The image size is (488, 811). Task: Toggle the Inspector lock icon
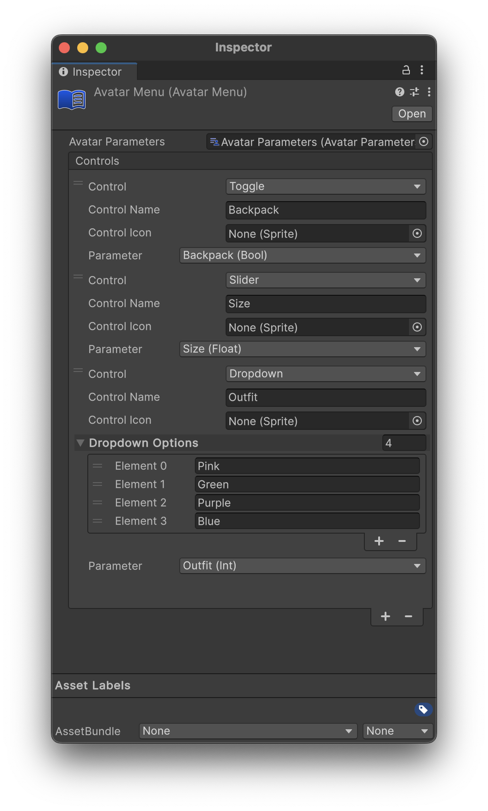tap(406, 70)
